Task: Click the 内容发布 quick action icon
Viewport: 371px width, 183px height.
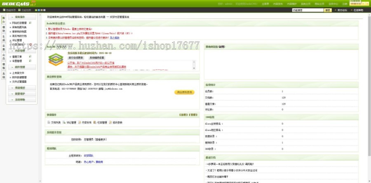Action: [80, 122]
